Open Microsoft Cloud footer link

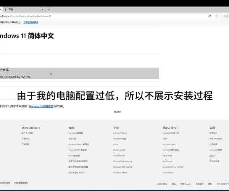(x=120, y=133)
